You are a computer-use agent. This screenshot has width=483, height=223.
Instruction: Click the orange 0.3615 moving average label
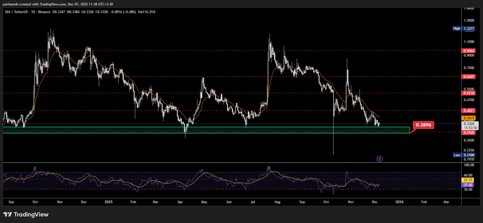click(468, 118)
